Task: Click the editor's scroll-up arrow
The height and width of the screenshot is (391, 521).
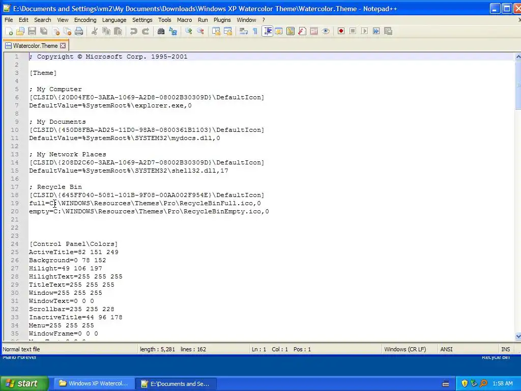Action: [x=518, y=57]
